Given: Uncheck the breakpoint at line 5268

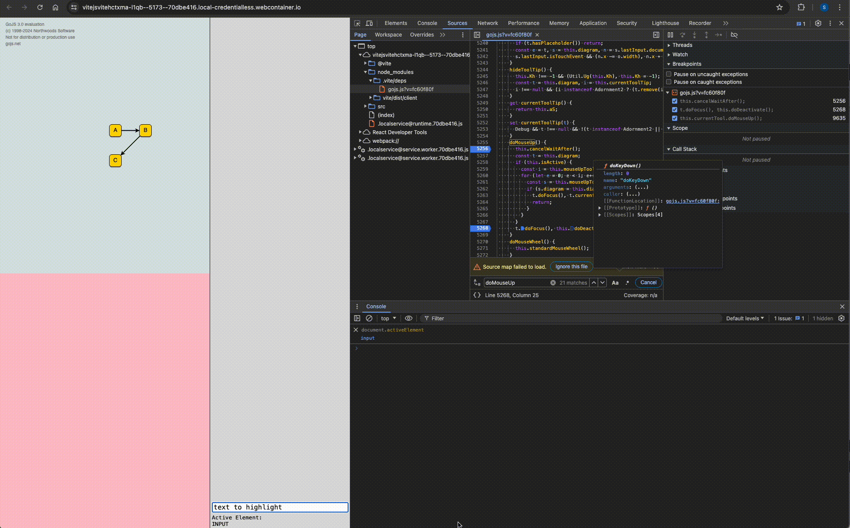Looking at the screenshot, I should click(x=675, y=110).
